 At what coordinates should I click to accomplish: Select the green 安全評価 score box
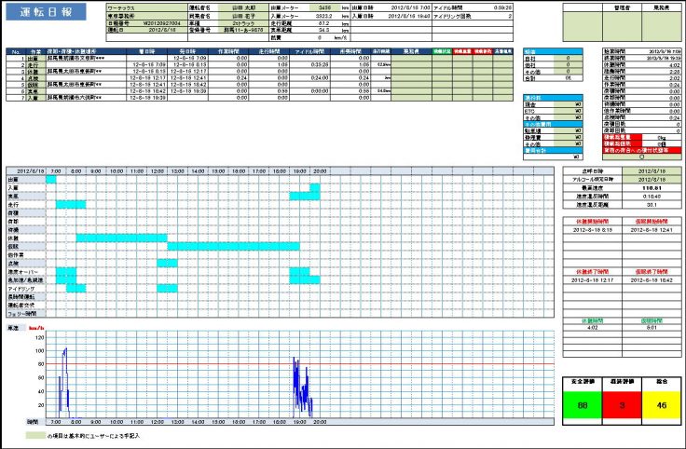point(582,407)
